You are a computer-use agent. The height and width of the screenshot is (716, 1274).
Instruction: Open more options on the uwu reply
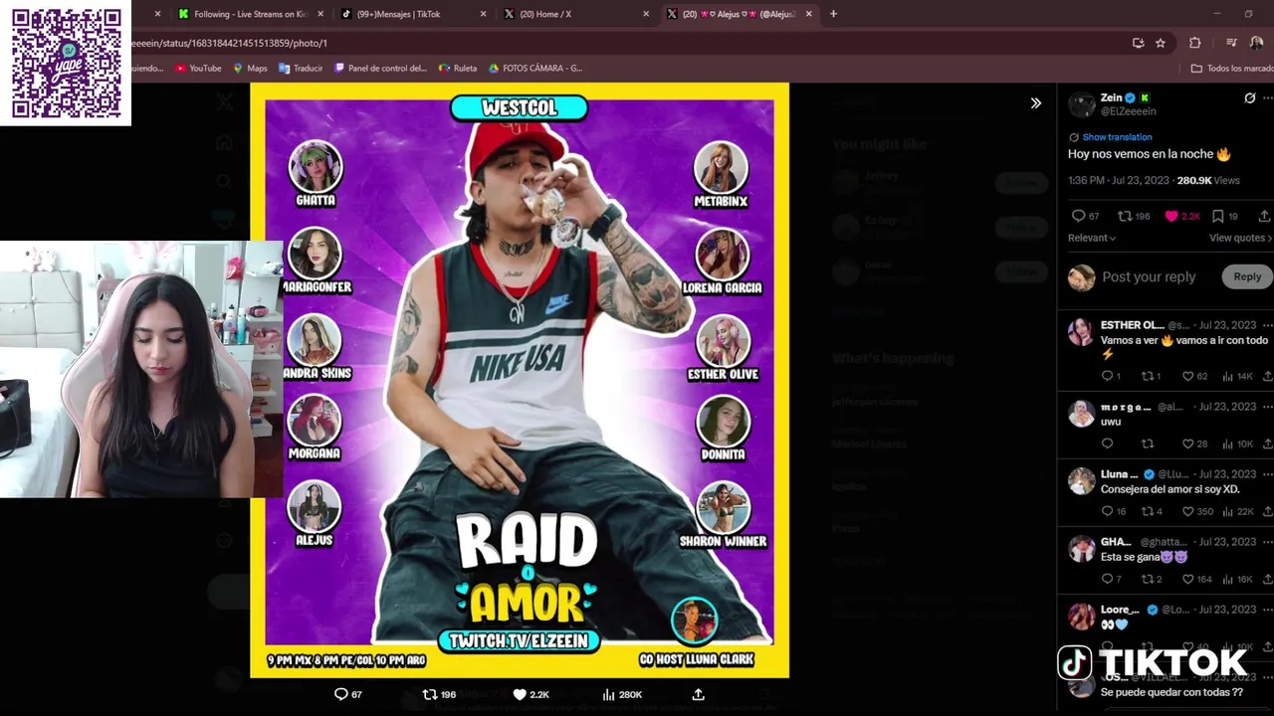(1267, 407)
